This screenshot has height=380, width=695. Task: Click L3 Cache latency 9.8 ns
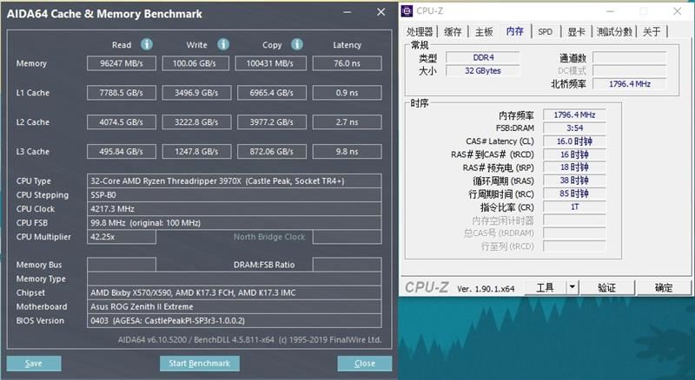point(347,152)
